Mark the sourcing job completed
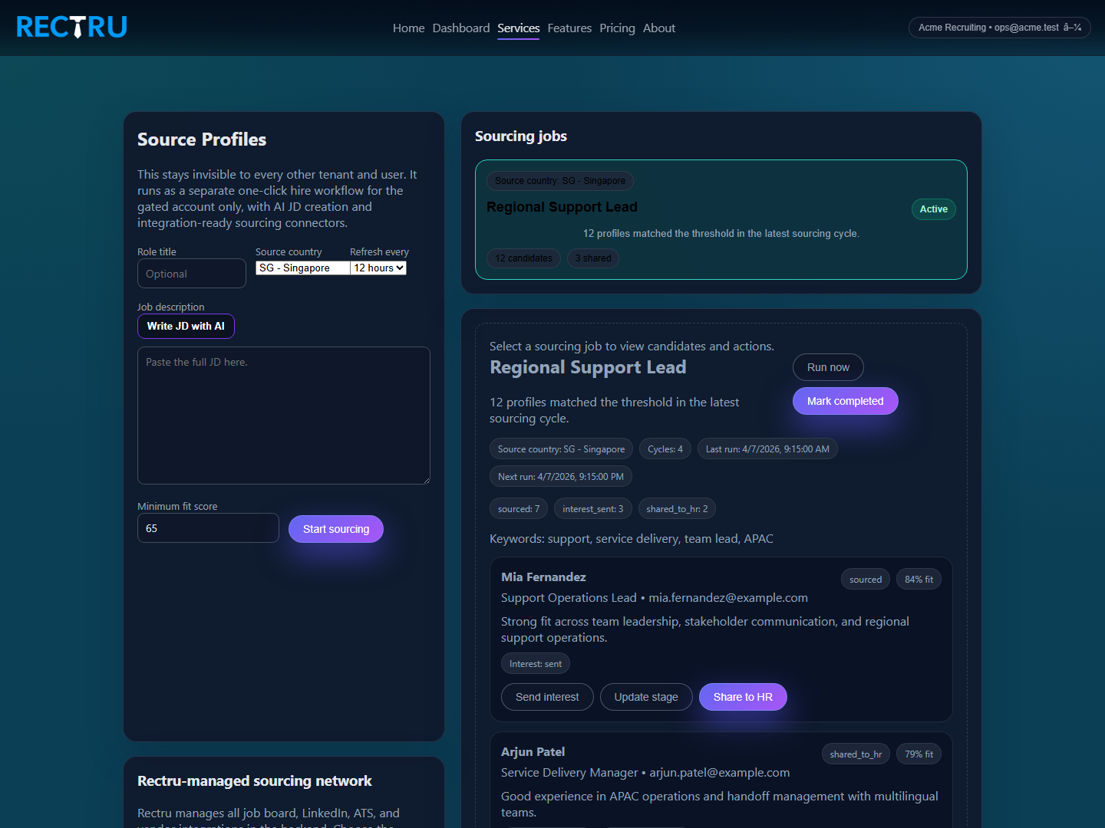Screen dimensions: 1105x828 pos(845,400)
